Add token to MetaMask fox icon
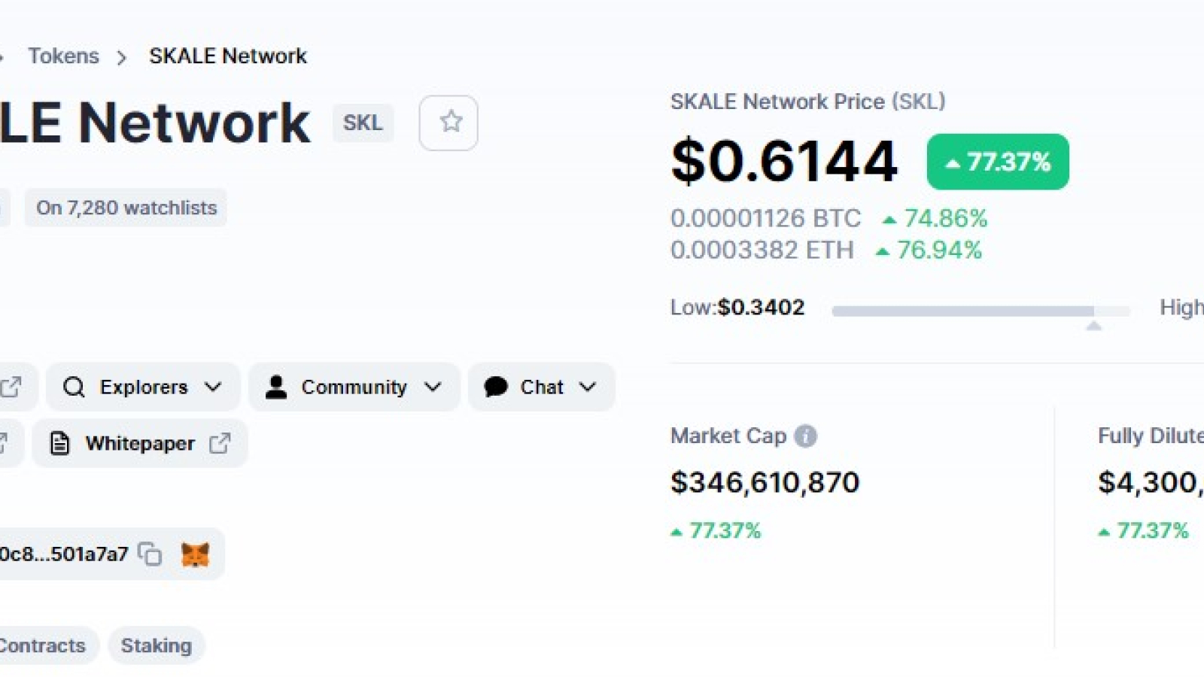 195,554
